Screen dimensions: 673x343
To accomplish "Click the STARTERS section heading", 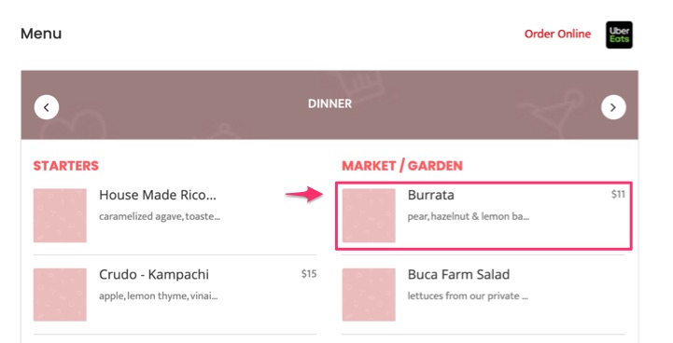I will [65, 166].
